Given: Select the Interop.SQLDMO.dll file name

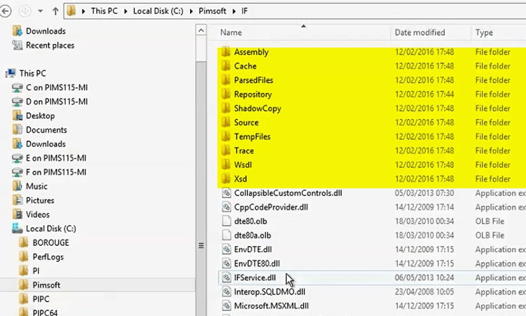Looking at the screenshot, I should pyautogui.click(x=270, y=291).
